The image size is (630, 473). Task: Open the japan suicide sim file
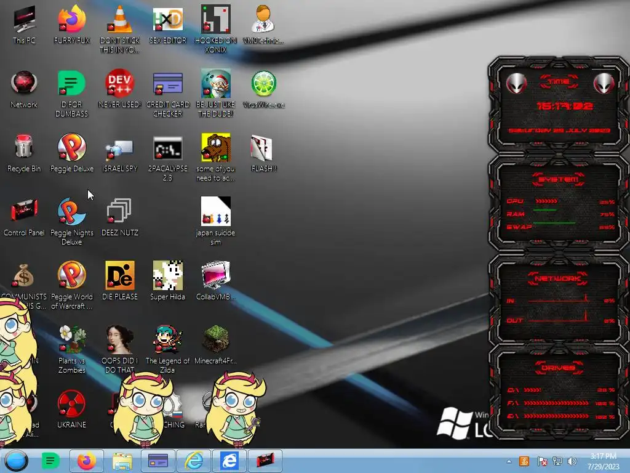click(x=215, y=221)
